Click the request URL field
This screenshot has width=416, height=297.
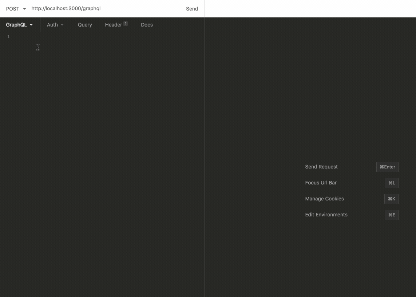coord(106,8)
